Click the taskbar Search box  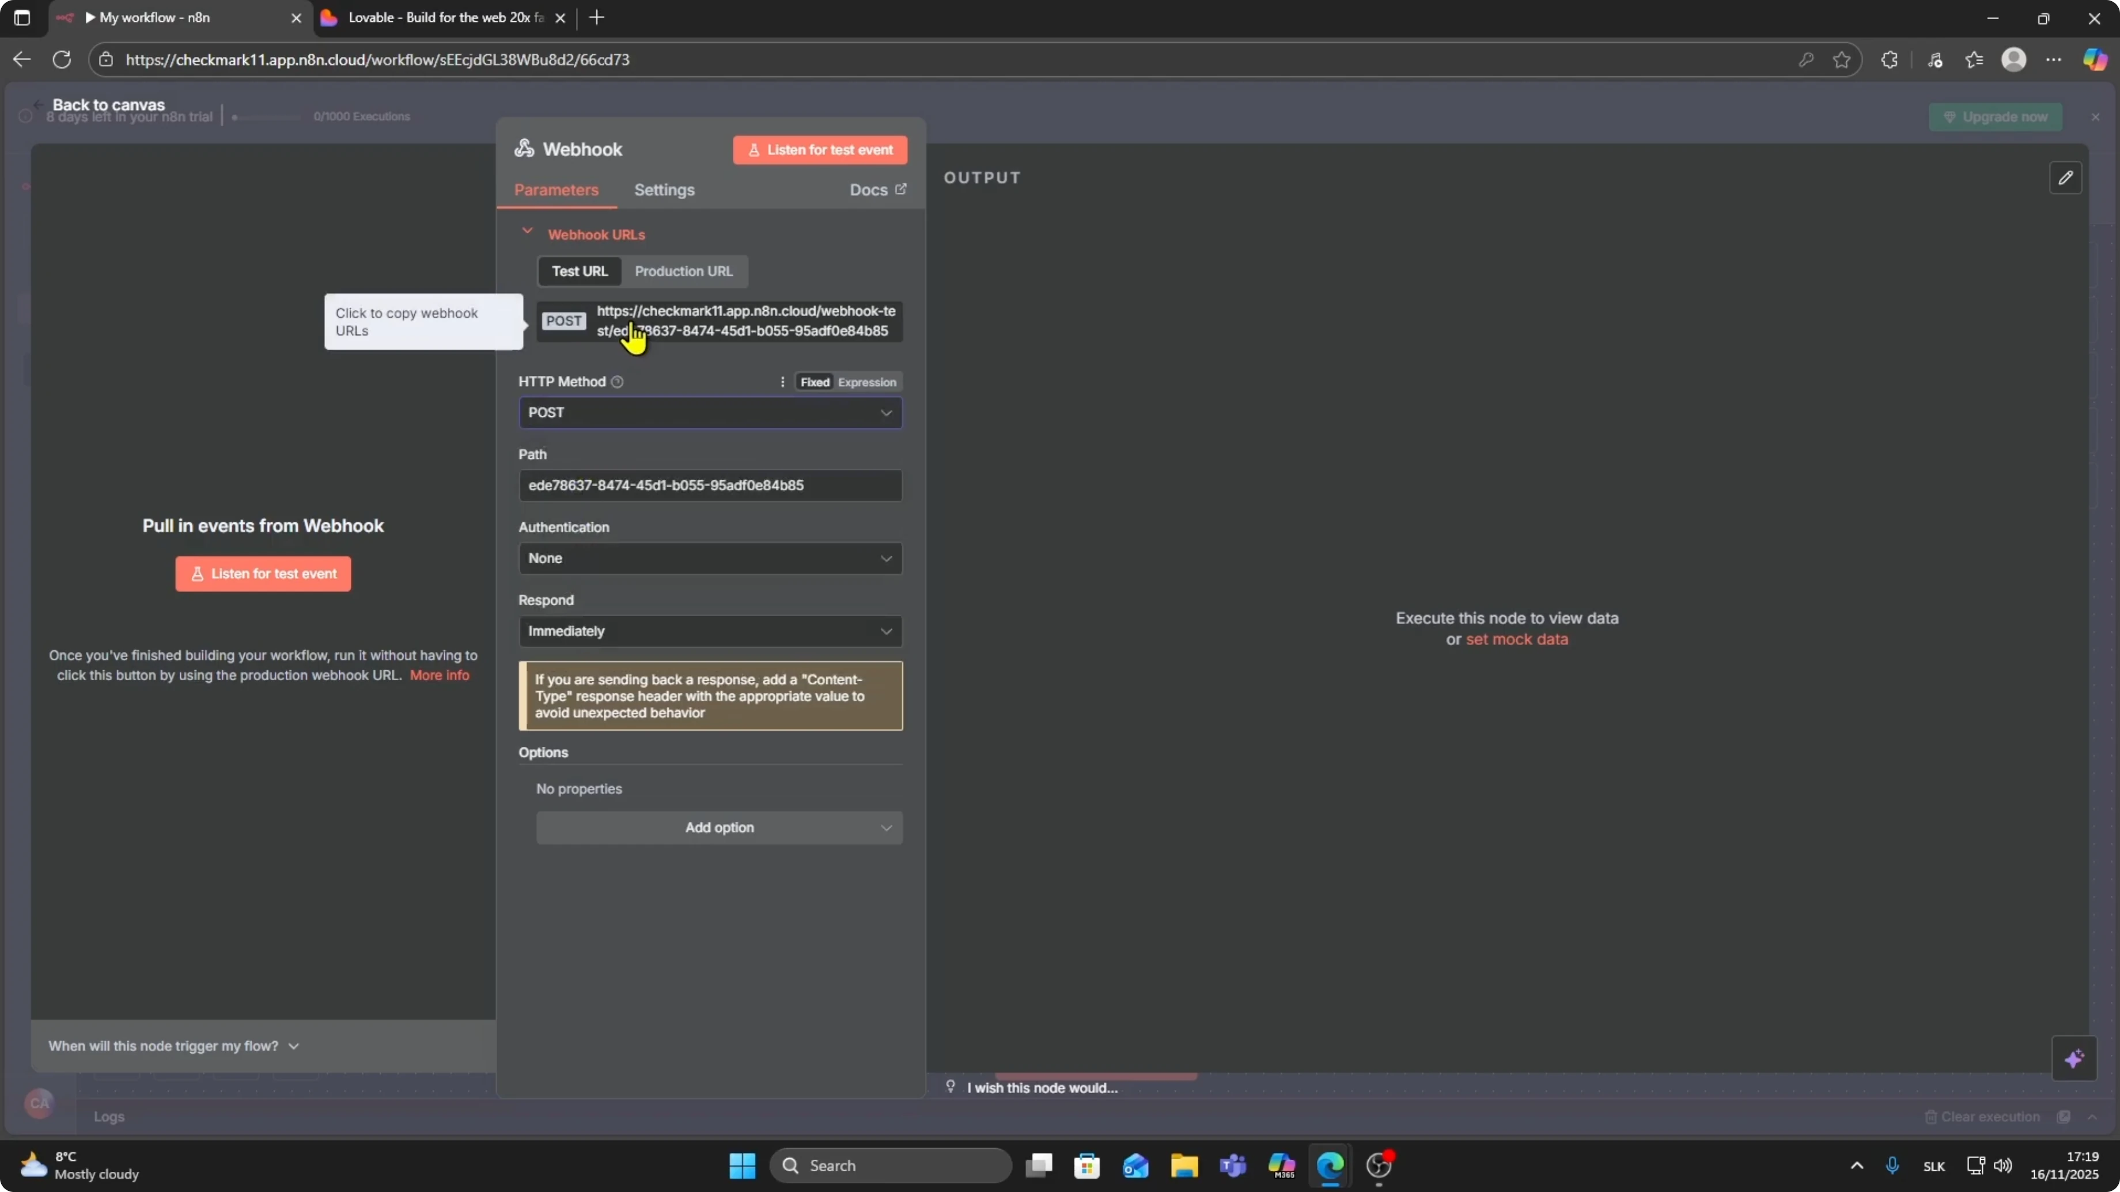coord(891,1166)
